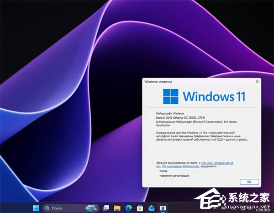Open the search highlights image in search box
The image size is (274, 213).
point(92,208)
